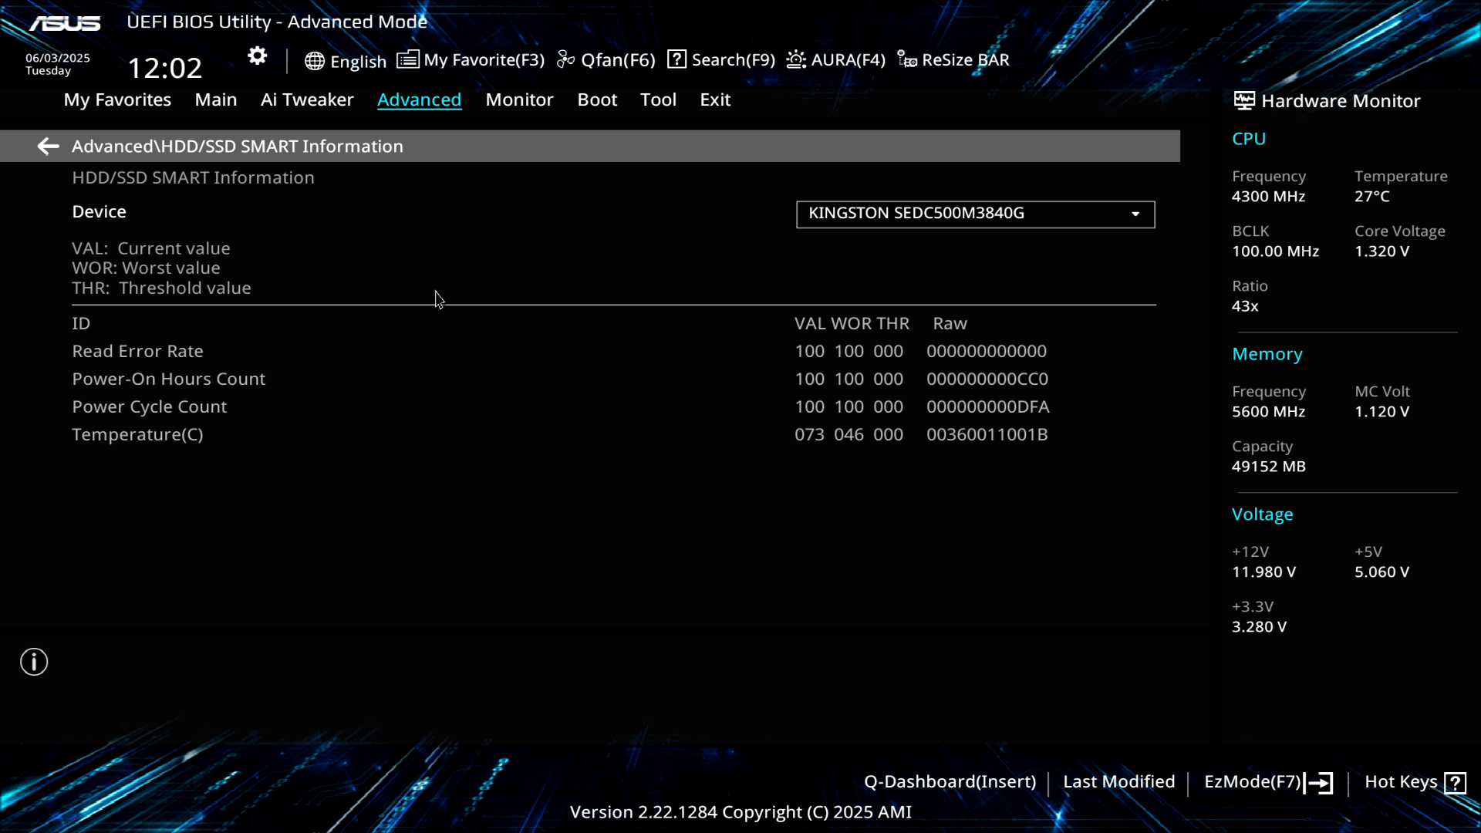Open settings gear icon near the clock
Image resolution: width=1481 pixels, height=833 pixels.
[x=257, y=56]
